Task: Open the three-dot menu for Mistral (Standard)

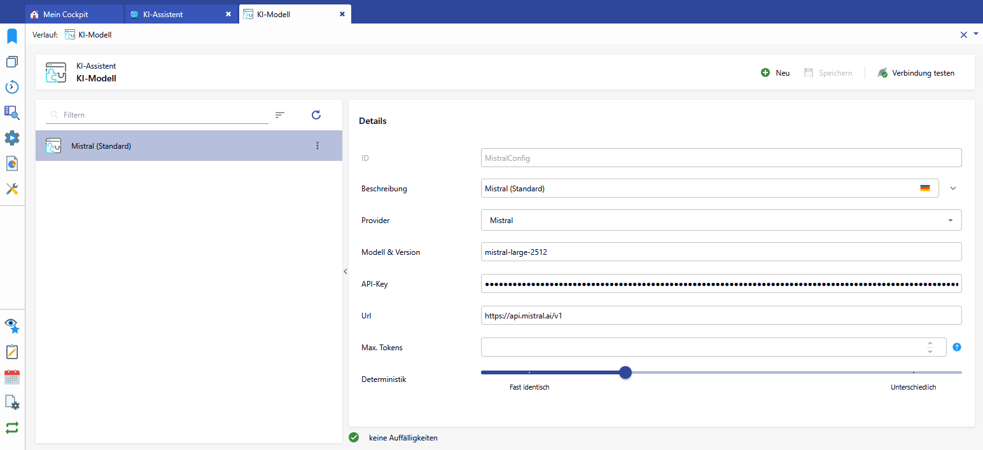Action: point(317,146)
